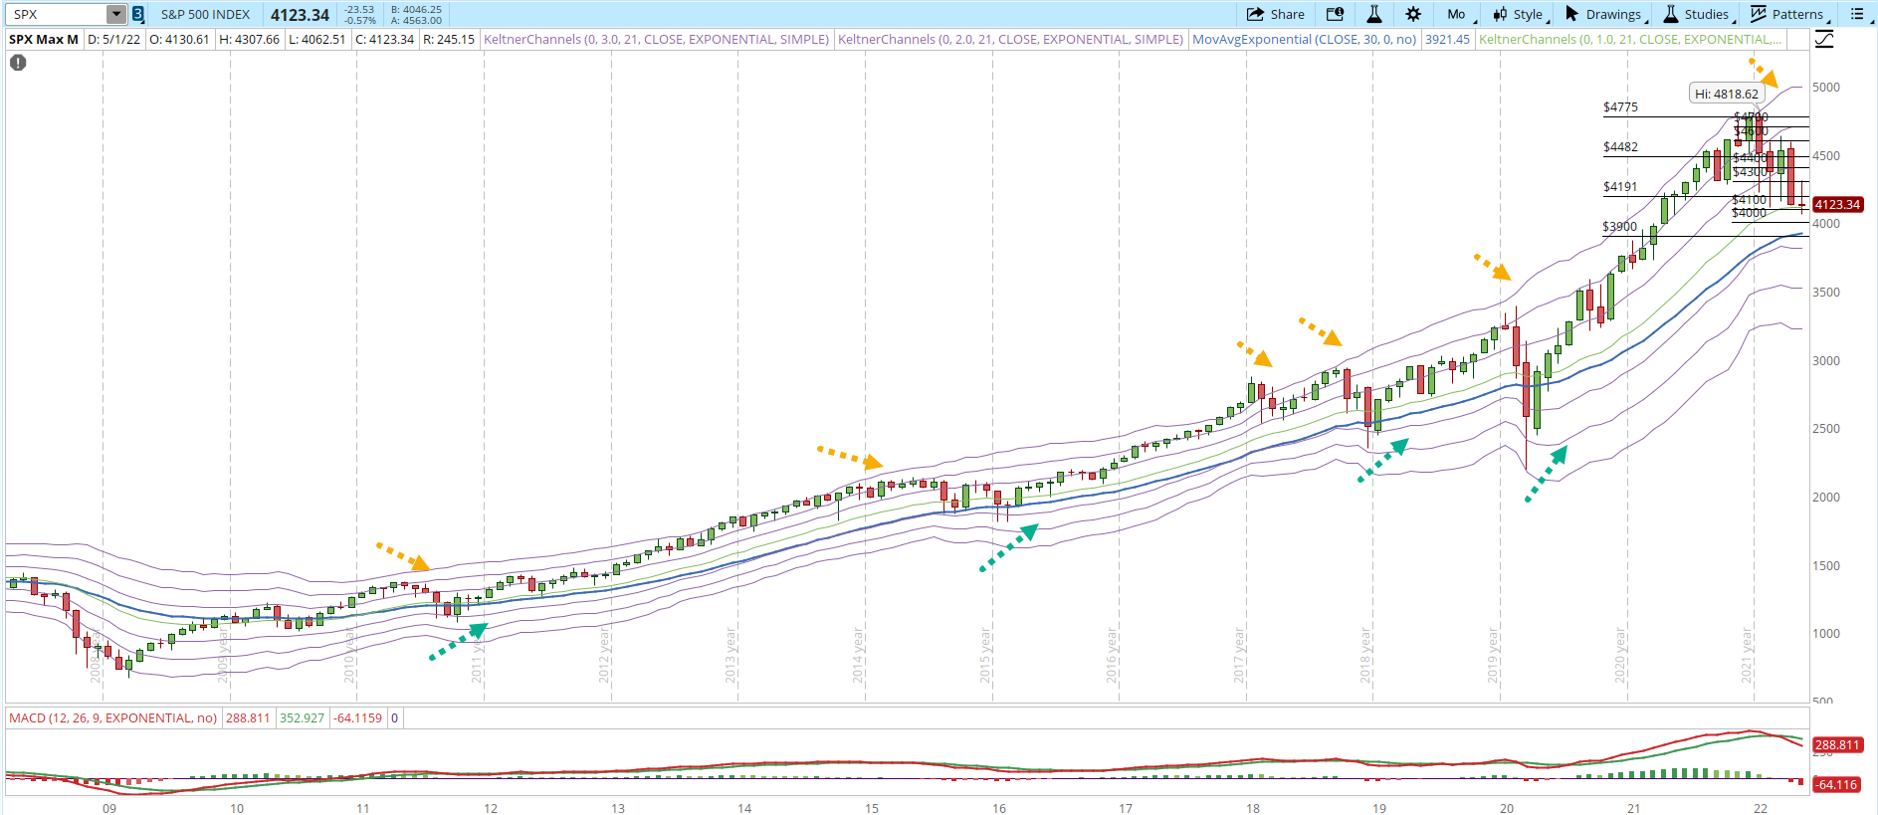Screen dimensions: 1878x815
Task: Expand the Style menu
Action: pos(1519,14)
